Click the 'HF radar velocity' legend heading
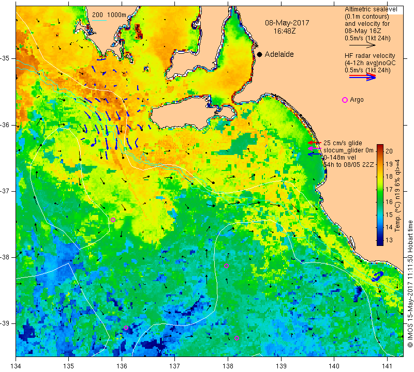Screen dimensions: 414x372 pos(369,56)
